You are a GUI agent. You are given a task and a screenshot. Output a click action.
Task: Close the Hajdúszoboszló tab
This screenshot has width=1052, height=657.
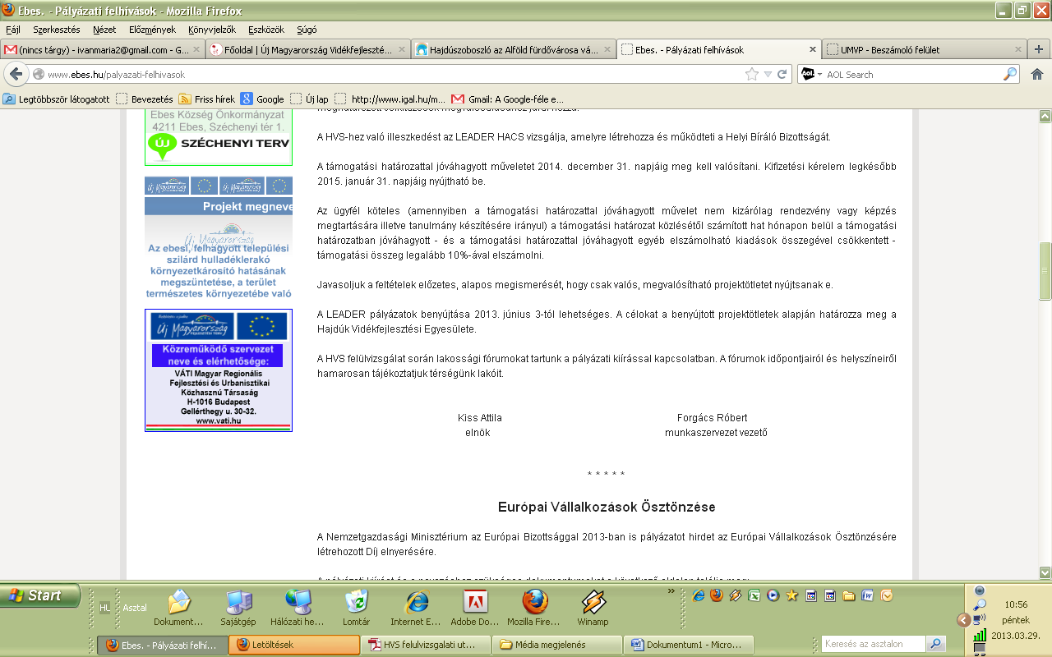pyautogui.click(x=607, y=49)
